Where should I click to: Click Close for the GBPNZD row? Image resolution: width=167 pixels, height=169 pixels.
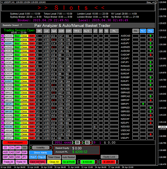tap(24, 108)
